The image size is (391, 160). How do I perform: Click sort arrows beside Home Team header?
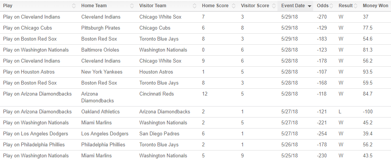(132, 6)
